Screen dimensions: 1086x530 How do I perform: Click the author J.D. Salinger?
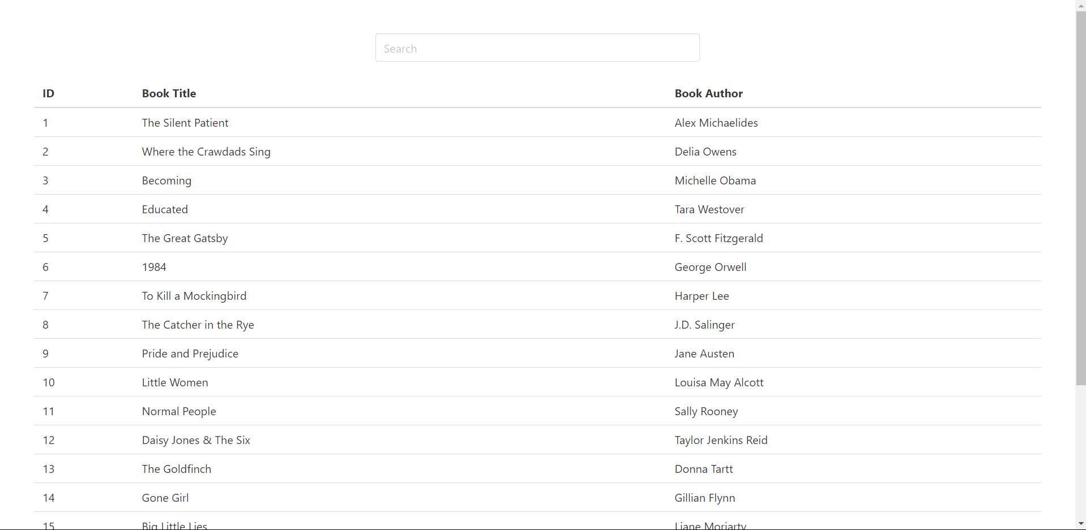704,325
